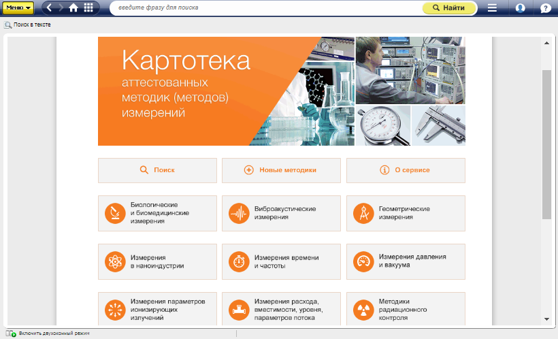Click the back navigation arrow

[50, 8]
